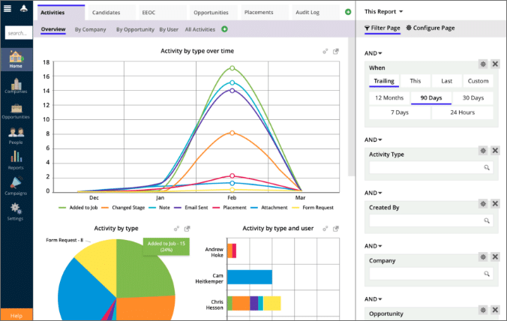Choose 24 Hours range
The width and height of the screenshot is (507, 321).
463,112
